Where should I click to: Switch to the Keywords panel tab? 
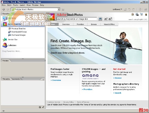click(x=16, y=79)
